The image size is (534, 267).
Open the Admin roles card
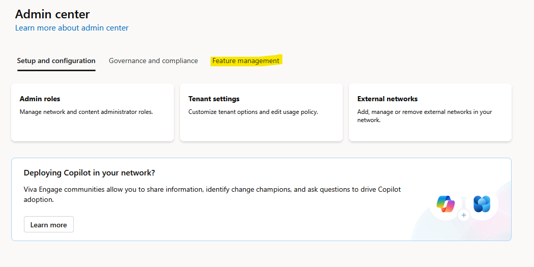pos(93,112)
